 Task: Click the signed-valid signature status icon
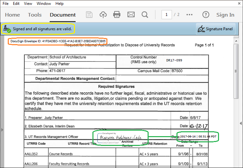pos(7,29)
